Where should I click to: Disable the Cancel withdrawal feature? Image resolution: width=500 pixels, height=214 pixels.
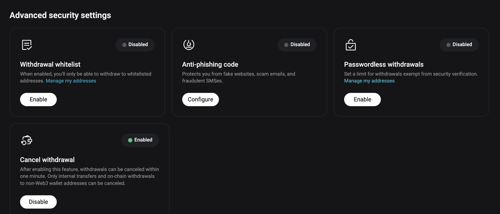coord(38,202)
